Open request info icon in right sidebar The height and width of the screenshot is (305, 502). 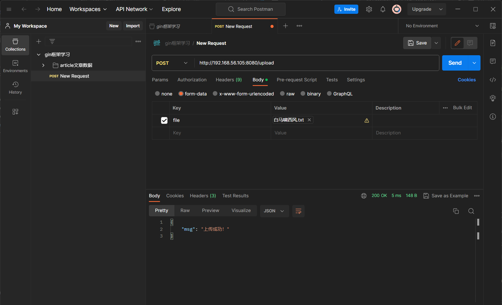pyautogui.click(x=493, y=117)
